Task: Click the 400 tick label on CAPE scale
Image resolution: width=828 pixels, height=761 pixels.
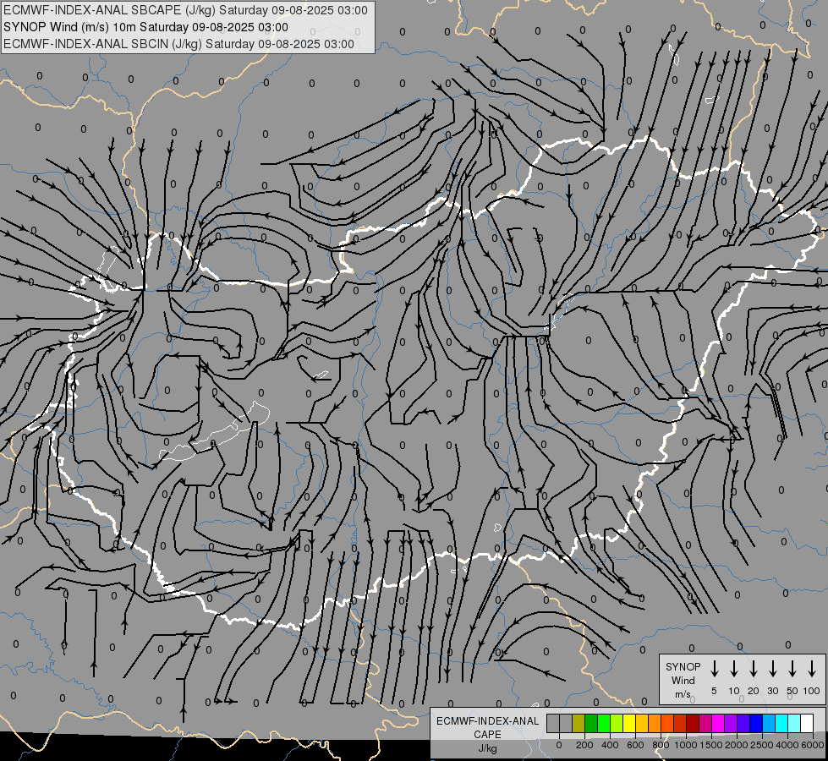Action: coord(610,745)
